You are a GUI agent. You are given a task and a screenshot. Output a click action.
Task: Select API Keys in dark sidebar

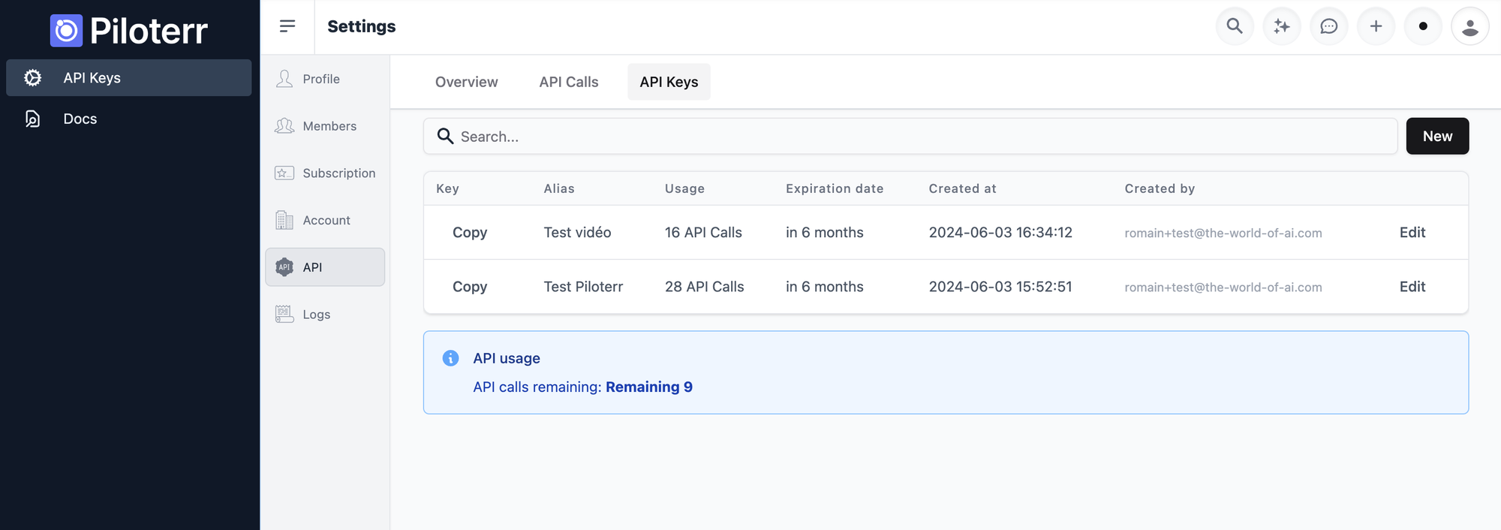(92, 78)
